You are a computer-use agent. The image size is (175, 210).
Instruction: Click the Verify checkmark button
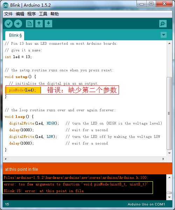pos(8,24)
